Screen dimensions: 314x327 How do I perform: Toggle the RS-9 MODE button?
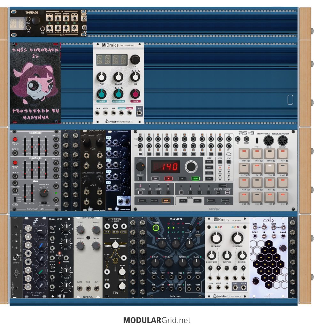[220, 162]
